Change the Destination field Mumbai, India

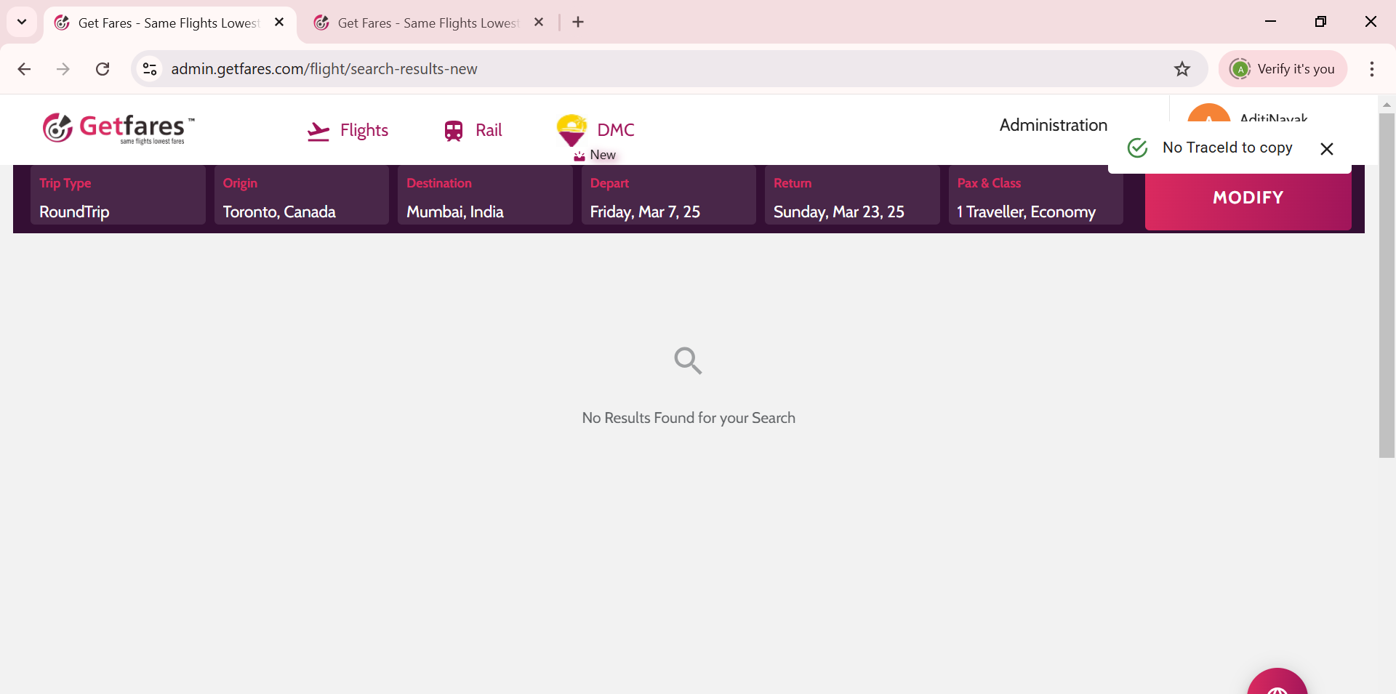point(485,197)
